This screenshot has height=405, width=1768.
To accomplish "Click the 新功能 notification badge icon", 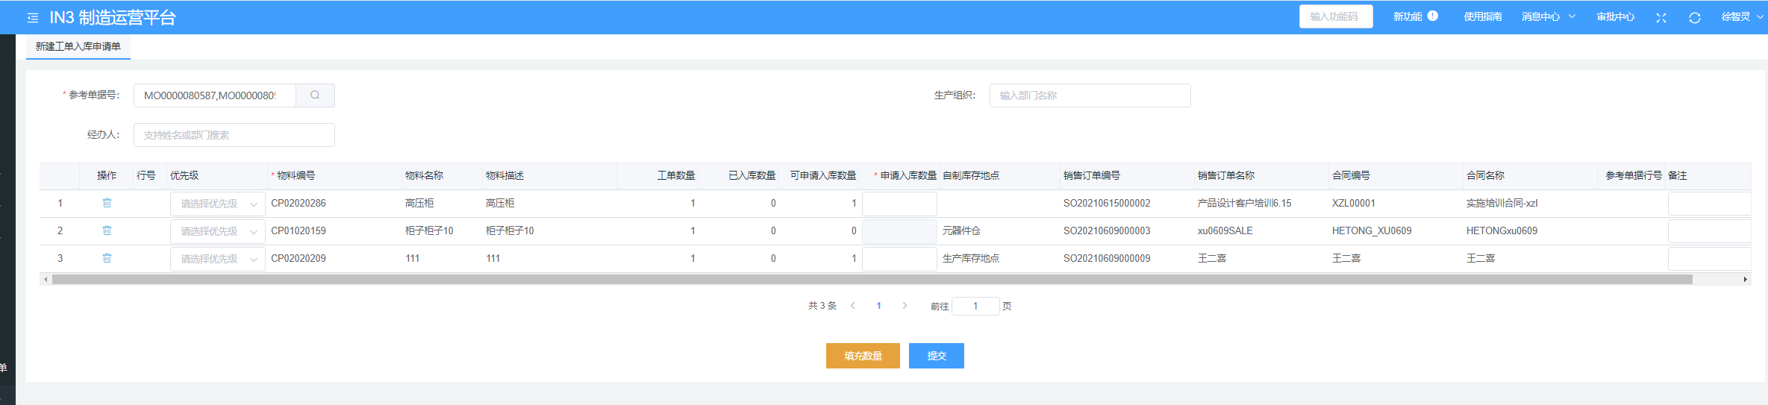I will tap(1432, 16).
